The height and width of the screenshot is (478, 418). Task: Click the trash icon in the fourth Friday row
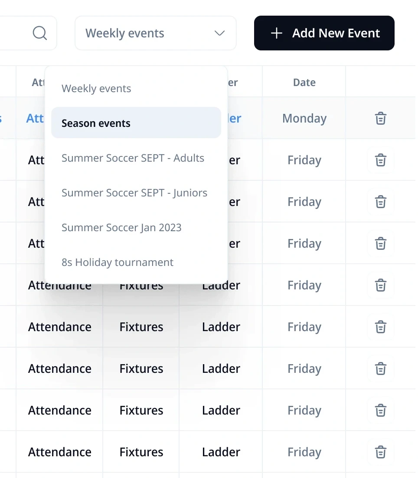(381, 285)
